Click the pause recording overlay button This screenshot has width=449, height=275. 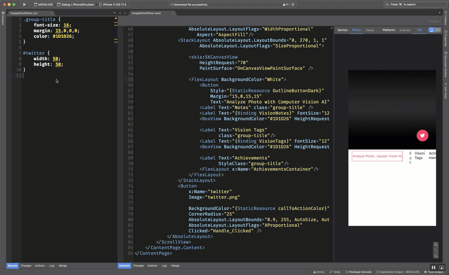(433, 267)
